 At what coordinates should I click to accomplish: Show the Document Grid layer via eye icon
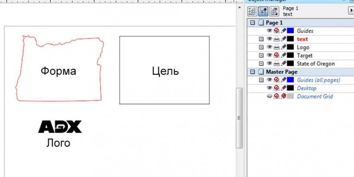point(269,96)
